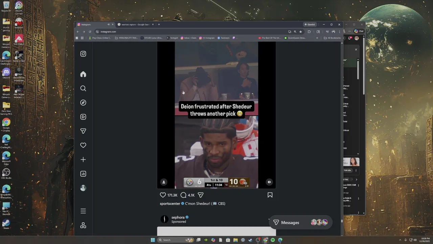
Task: Go back in Chrome
Action: (x=78, y=32)
